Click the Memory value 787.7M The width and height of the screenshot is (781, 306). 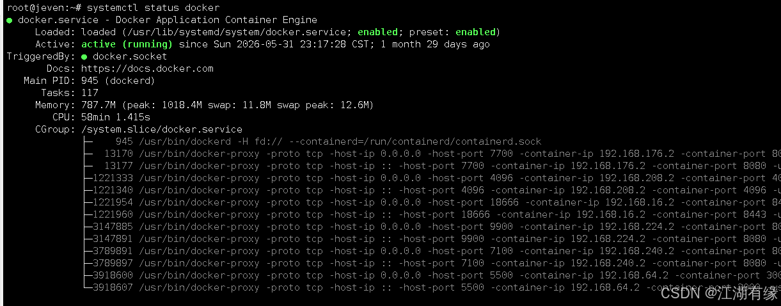pyautogui.click(x=99, y=105)
